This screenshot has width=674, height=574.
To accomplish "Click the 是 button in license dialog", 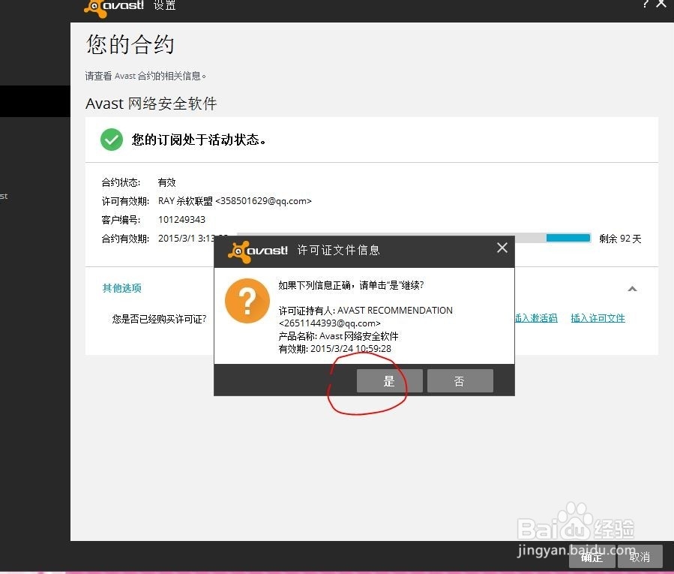I will (x=389, y=381).
